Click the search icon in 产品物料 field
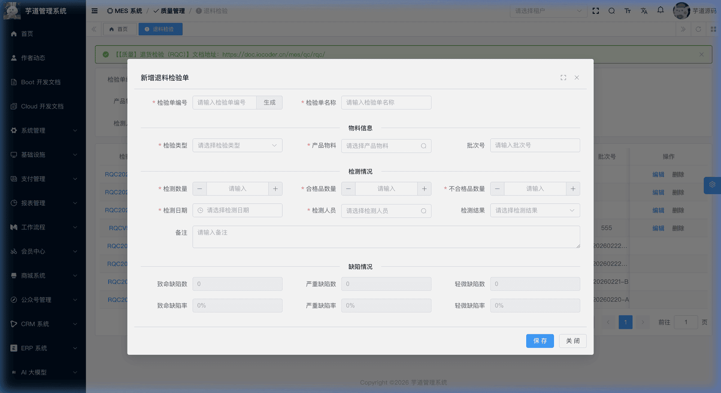Image resolution: width=721 pixels, height=393 pixels. coord(423,146)
